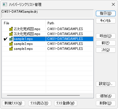Open selected file with 呼出(O)
Screen dimensions: 118x109
click(x=106, y=36)
